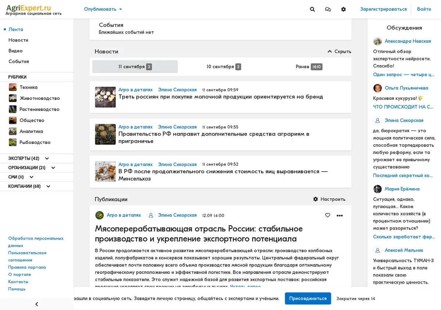Select the Техника rubric icon
441x310 pixels.
pos(13,87)
